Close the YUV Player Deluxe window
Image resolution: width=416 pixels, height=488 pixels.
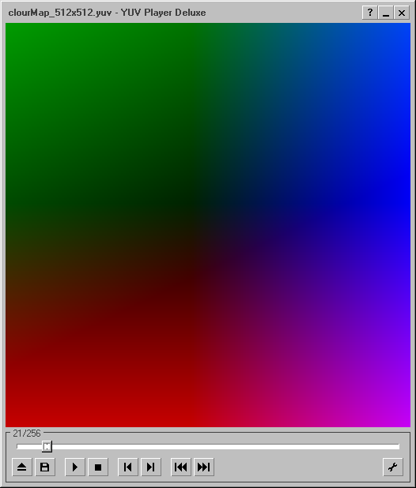click(x=402, y=13)
